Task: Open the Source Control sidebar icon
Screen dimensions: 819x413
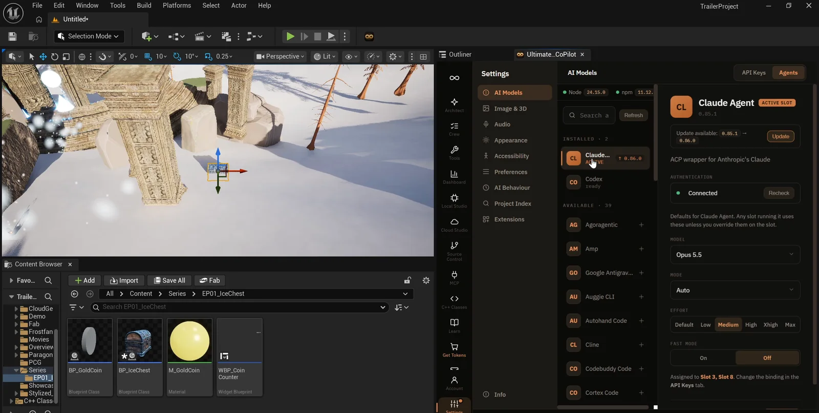Action: [454, 251]
